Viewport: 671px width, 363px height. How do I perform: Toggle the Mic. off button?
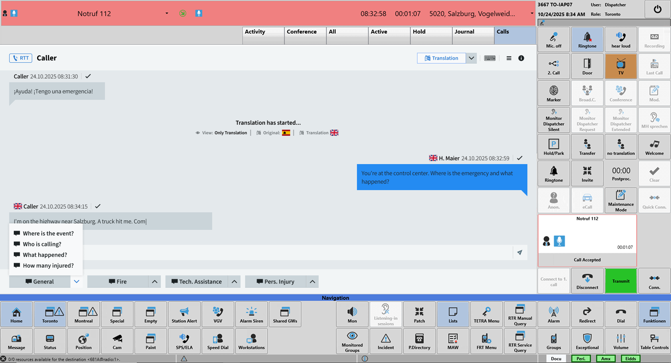(553, 39)
